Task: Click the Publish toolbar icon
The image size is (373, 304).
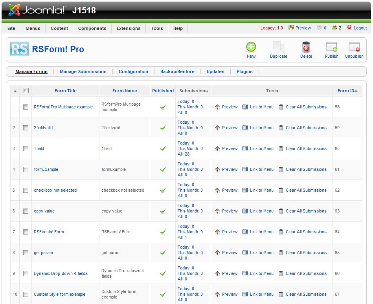Action: (x=331, y=47)
